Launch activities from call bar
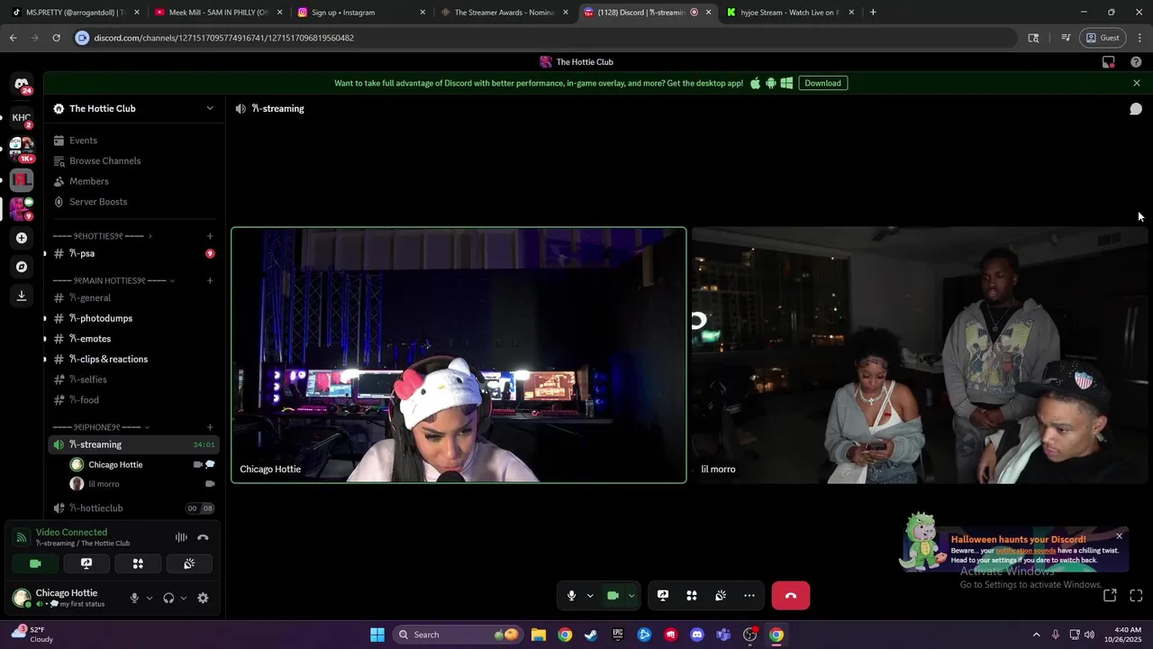 pyautogui.click(x=692, y=596)
